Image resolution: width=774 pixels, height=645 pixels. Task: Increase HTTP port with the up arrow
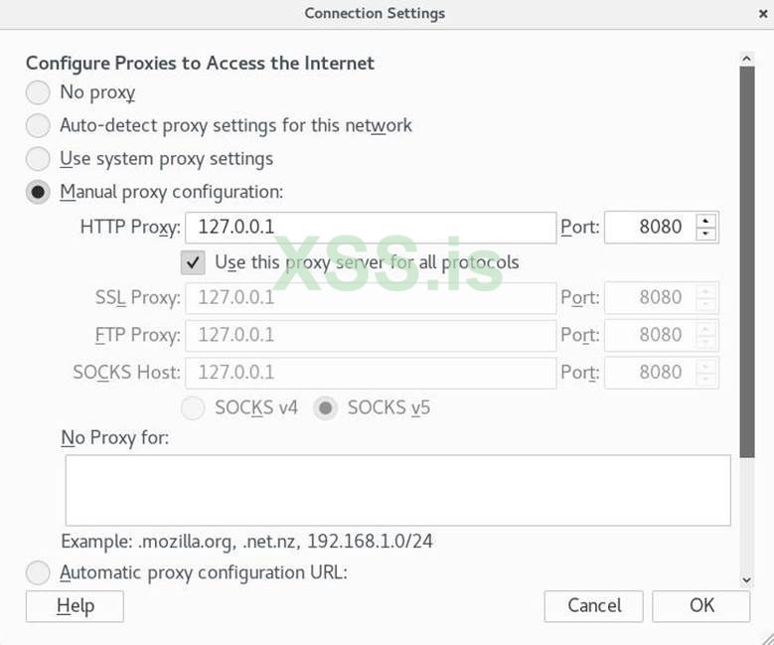coord(706,221)
